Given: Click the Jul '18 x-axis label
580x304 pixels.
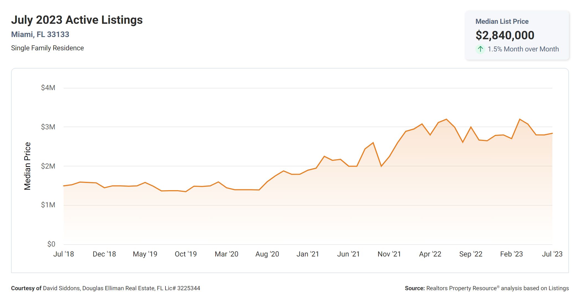Looking at the screenshot, I should [64, 254].
